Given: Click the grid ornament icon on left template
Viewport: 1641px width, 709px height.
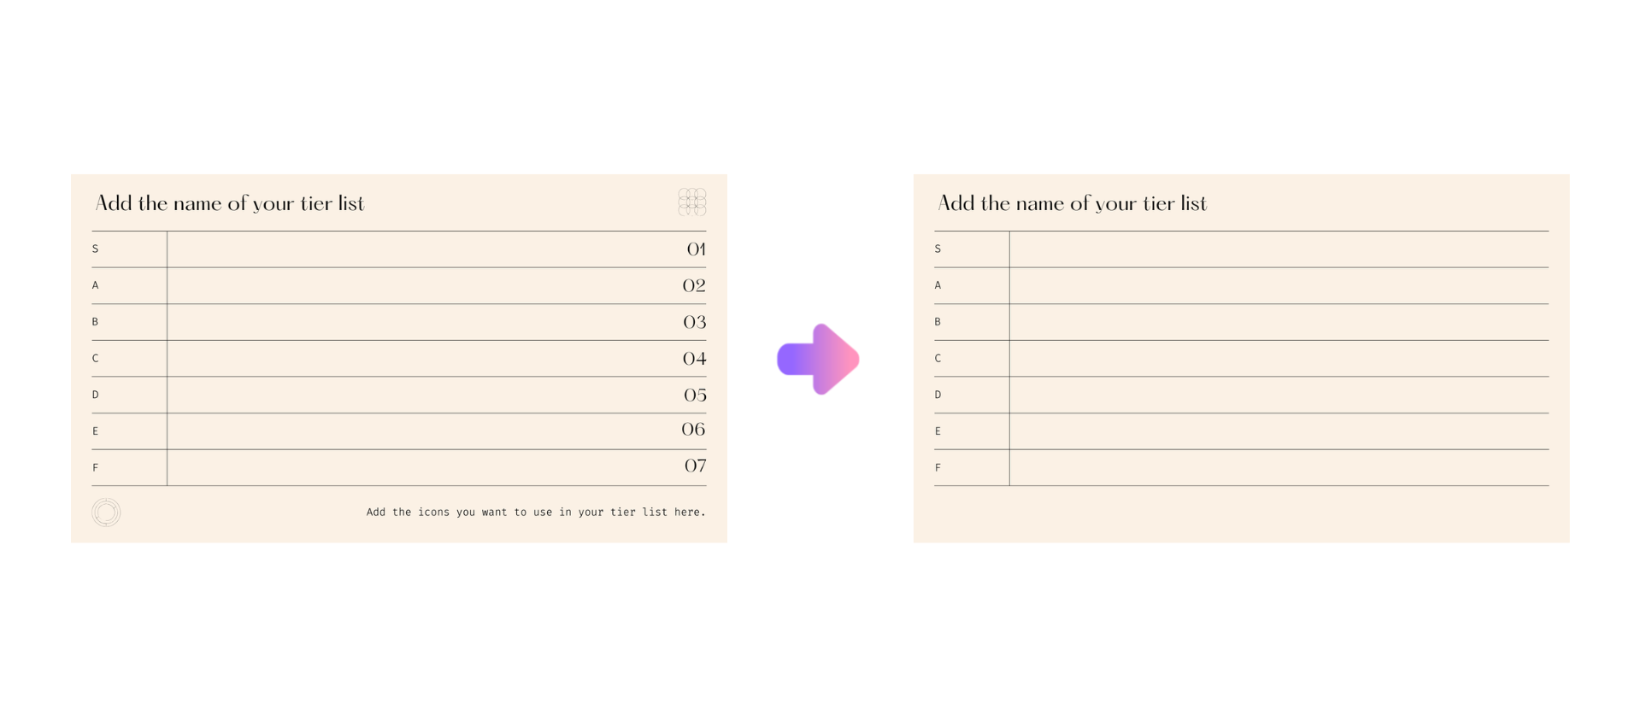Looking at the screenshot, I should [691, 202].
